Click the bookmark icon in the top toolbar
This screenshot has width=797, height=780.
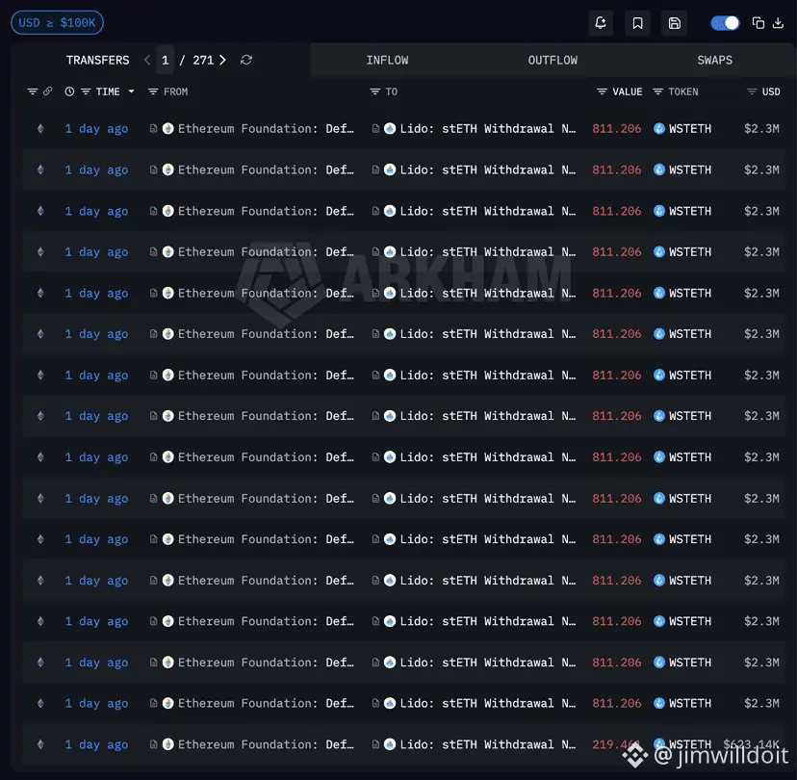[637, 23]
